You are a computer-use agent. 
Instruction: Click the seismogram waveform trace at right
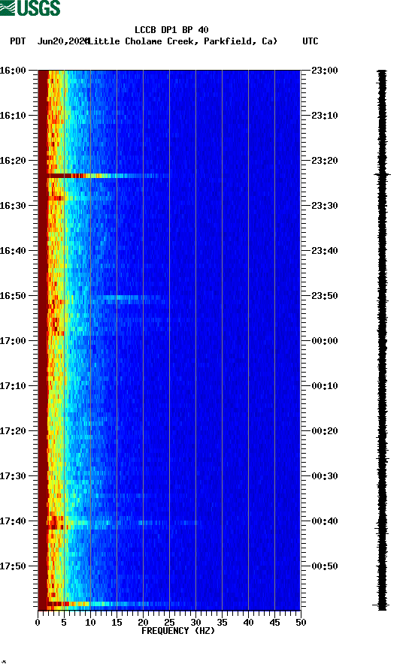point(382,340)
